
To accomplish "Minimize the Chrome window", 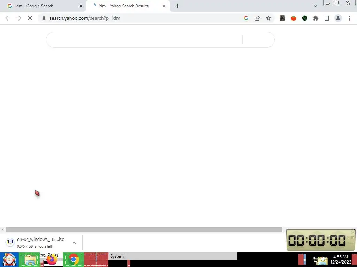I will pyautogui.click(x=328, y=3).
